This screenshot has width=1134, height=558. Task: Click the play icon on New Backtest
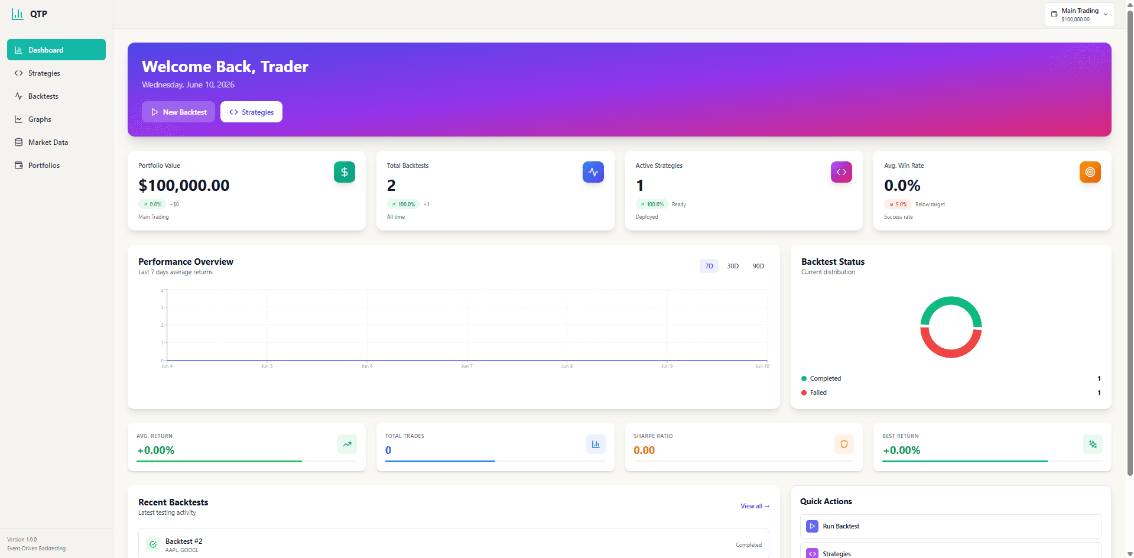tap(155, 112)
